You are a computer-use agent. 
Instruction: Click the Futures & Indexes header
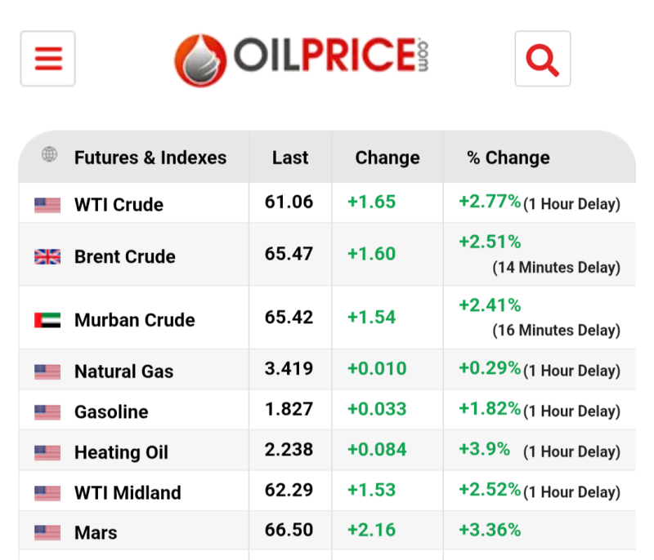pos(150,158)
